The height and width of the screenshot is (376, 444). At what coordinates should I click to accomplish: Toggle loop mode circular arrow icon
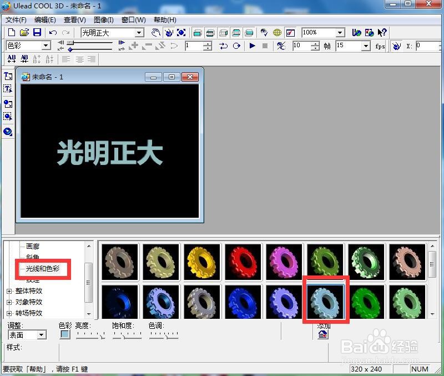click(x=236, y=46)
